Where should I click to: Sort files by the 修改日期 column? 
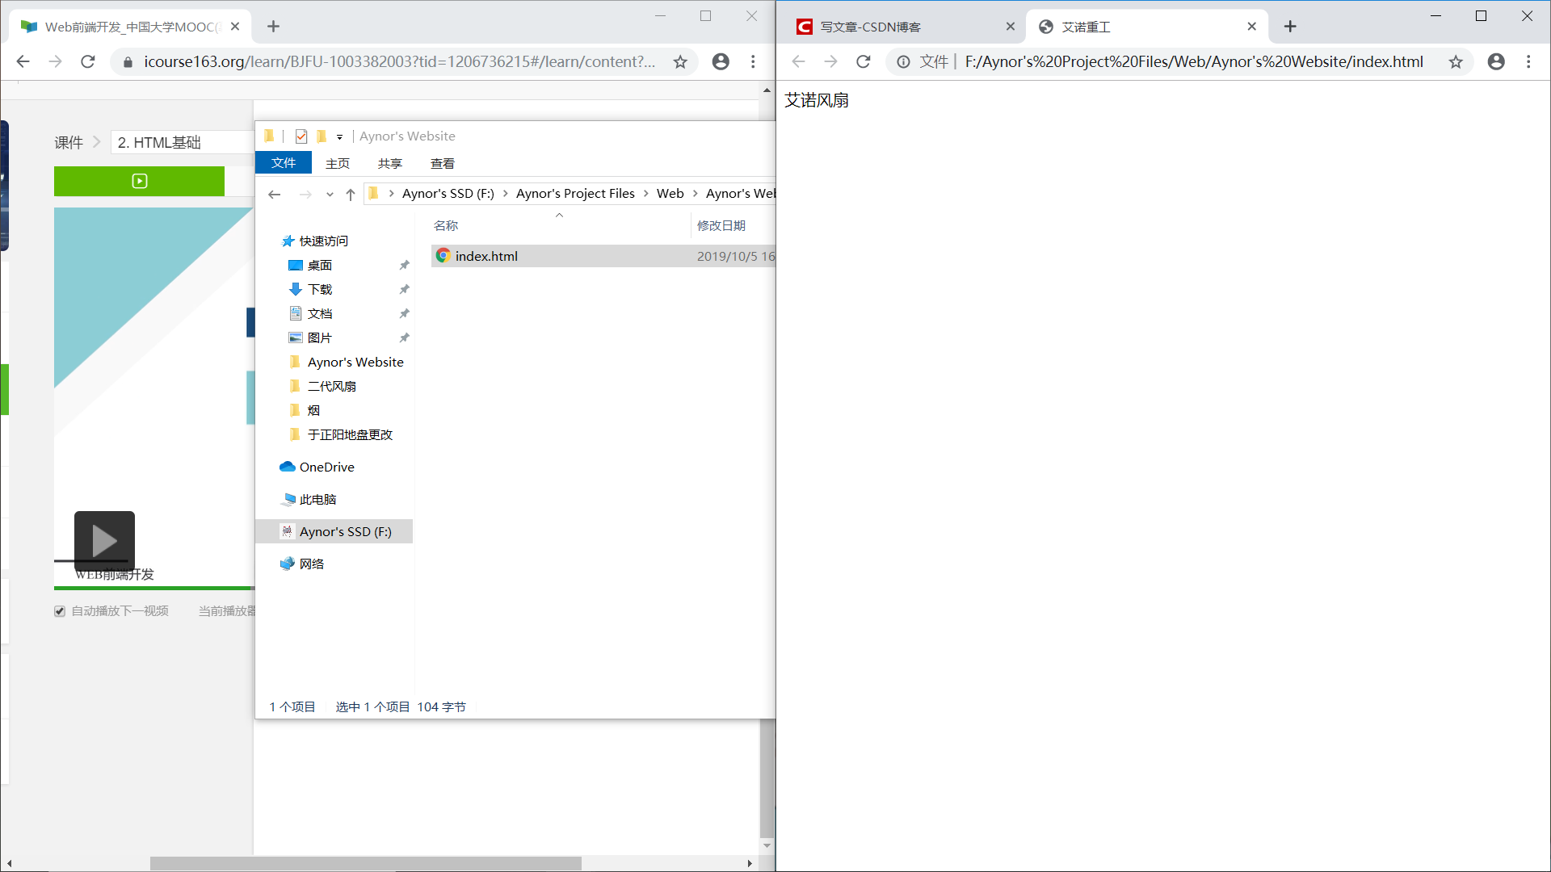point(733,225)
